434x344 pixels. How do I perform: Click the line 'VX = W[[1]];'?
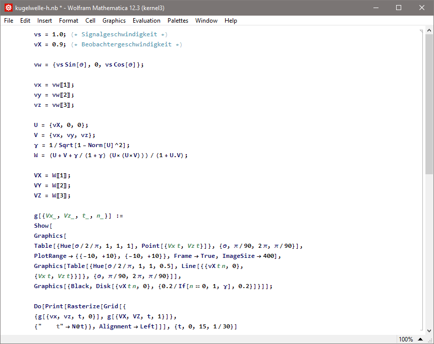click(x=52, y=175)
